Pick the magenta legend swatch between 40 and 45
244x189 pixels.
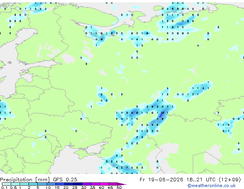coord(104,184)
